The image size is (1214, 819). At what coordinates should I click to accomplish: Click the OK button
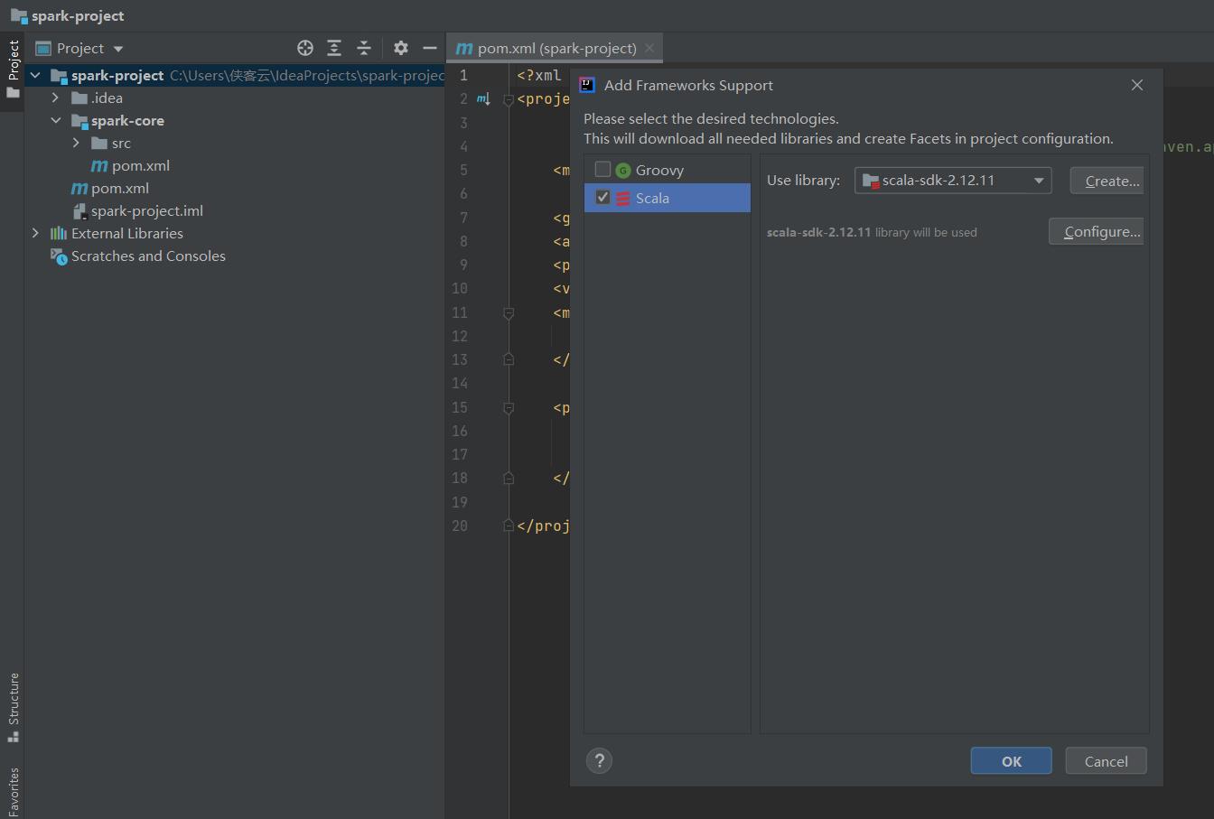click(1012, 761)
